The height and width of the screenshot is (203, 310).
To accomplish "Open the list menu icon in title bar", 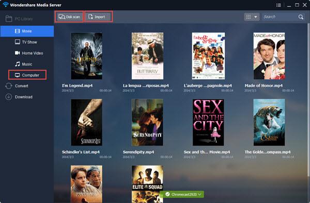I will click(x=278, y=5).
